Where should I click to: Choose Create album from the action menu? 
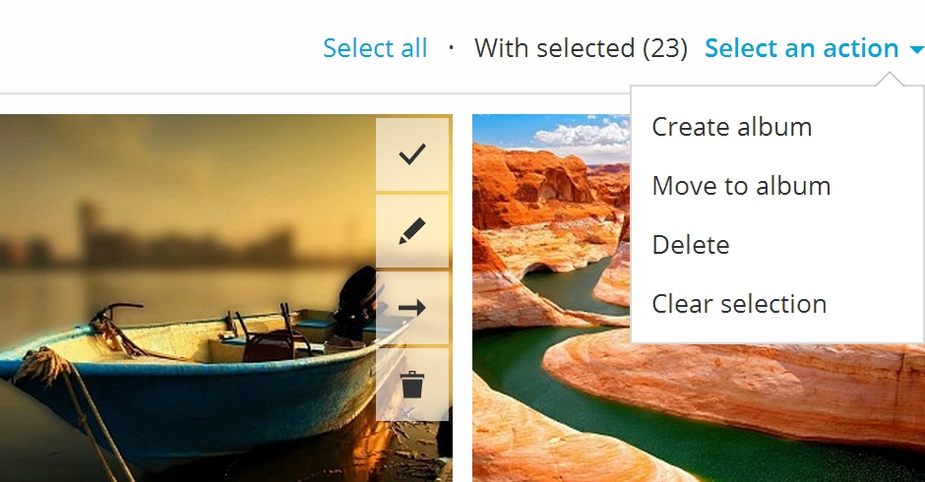point(731,127)
